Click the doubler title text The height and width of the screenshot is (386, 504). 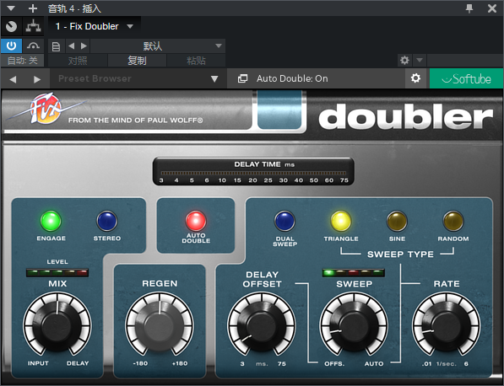(405, 116)
